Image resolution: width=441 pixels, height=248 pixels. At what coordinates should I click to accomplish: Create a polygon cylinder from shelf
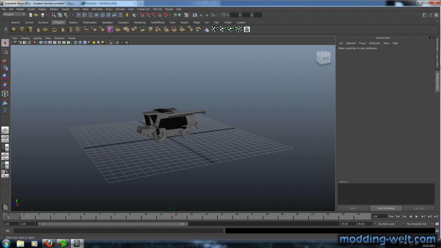click(x=30, y=30)
